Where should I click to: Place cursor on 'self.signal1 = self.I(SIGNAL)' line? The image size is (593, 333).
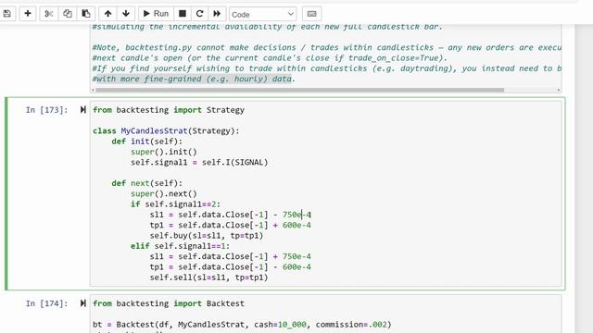pos(199,163)
